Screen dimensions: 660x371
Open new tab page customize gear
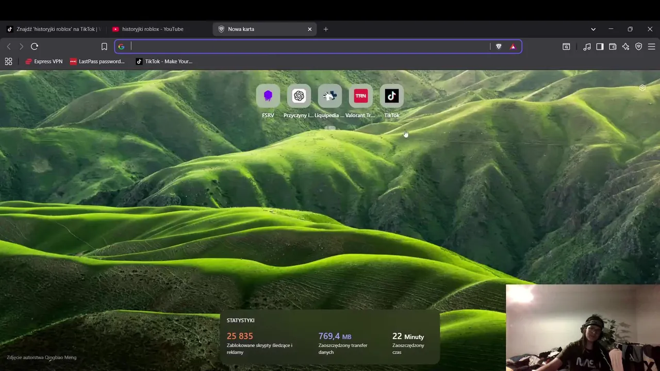642,88
